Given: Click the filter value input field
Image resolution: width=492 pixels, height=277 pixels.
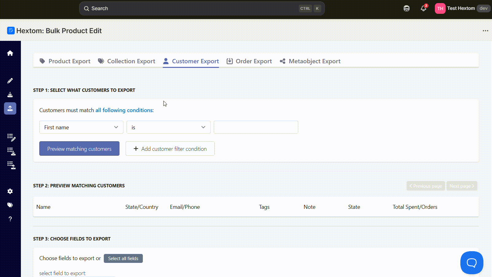Looking at the screenshot, I should coord(256,127).
